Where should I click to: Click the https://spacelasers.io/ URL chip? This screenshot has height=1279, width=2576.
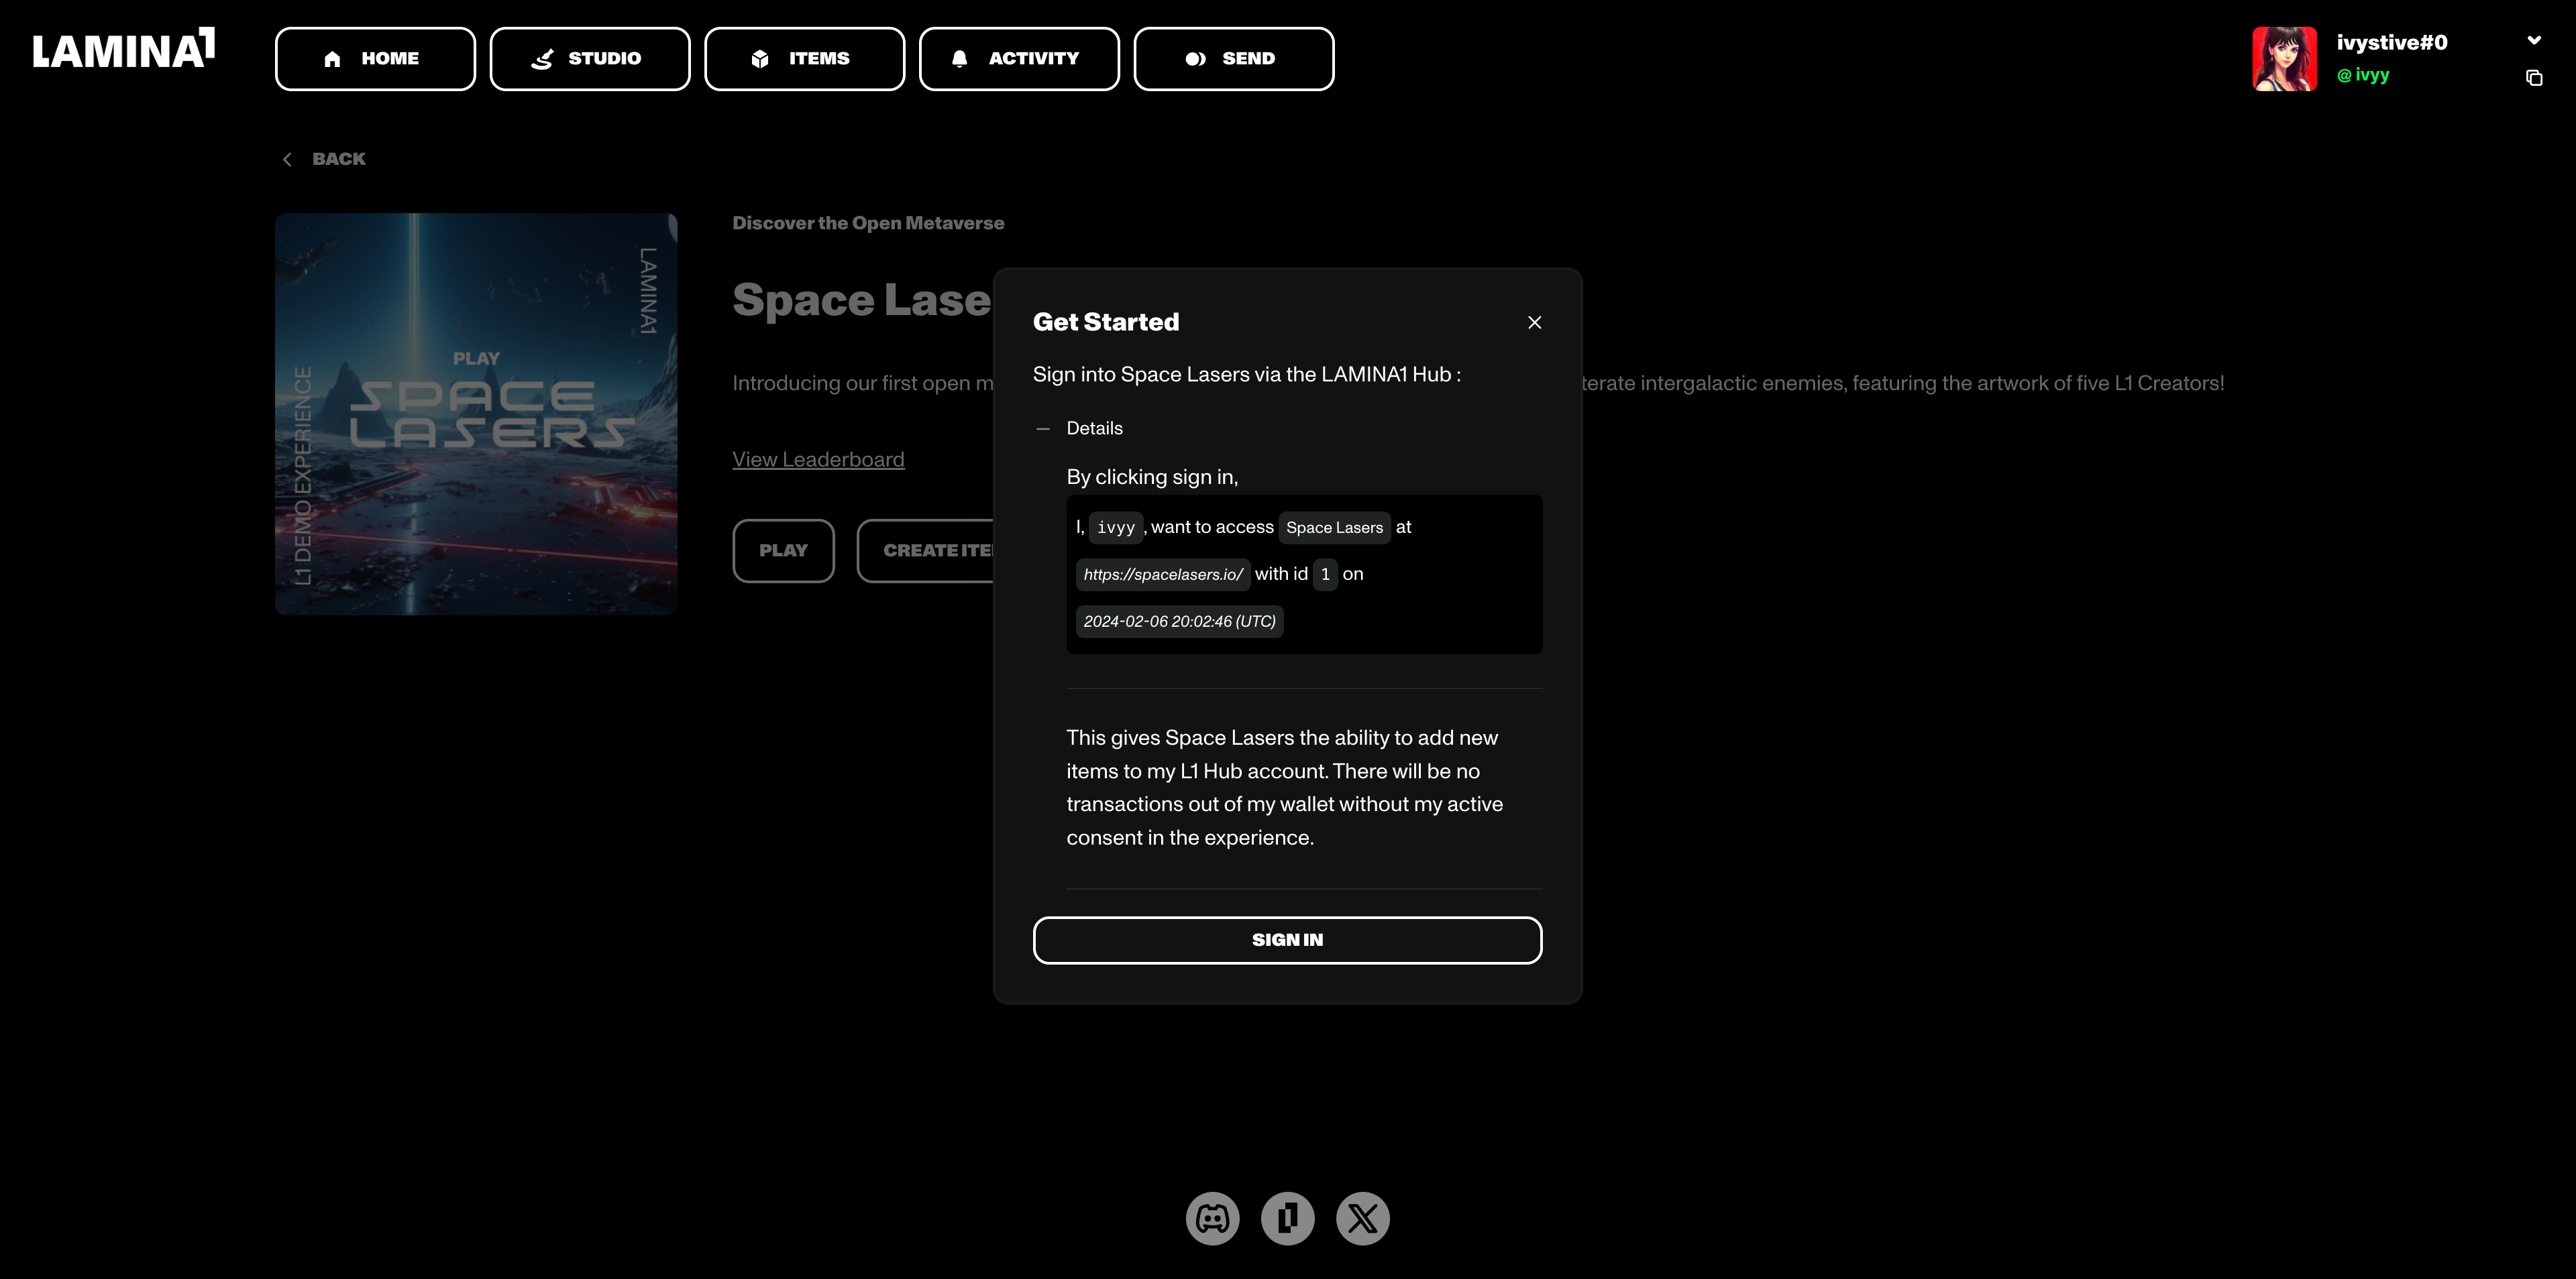click(1162, 574)
